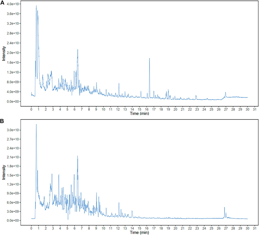Viewport: 259px width, 235px height.
Task: Select 1.2e+10 on panel B's y-axis
Action: (13, 184)
